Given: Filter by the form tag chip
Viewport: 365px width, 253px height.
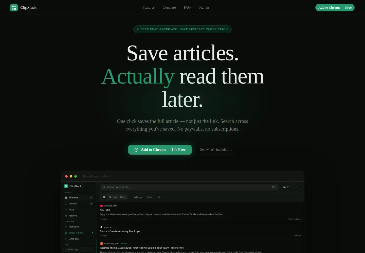Looking at the screenshot, I should click(x=150, y=197).
